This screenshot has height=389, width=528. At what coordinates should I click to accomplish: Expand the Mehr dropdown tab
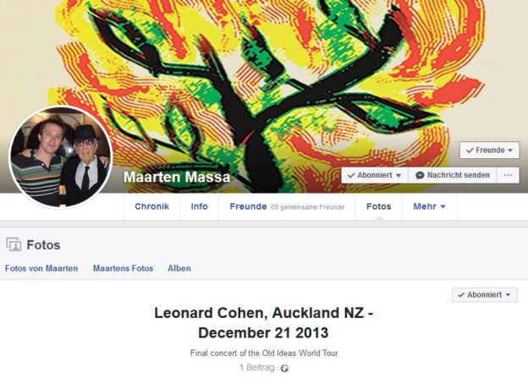(429, 206)
